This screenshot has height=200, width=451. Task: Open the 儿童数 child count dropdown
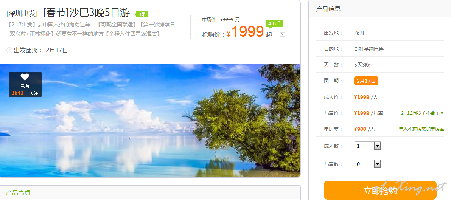coord(368,164)
